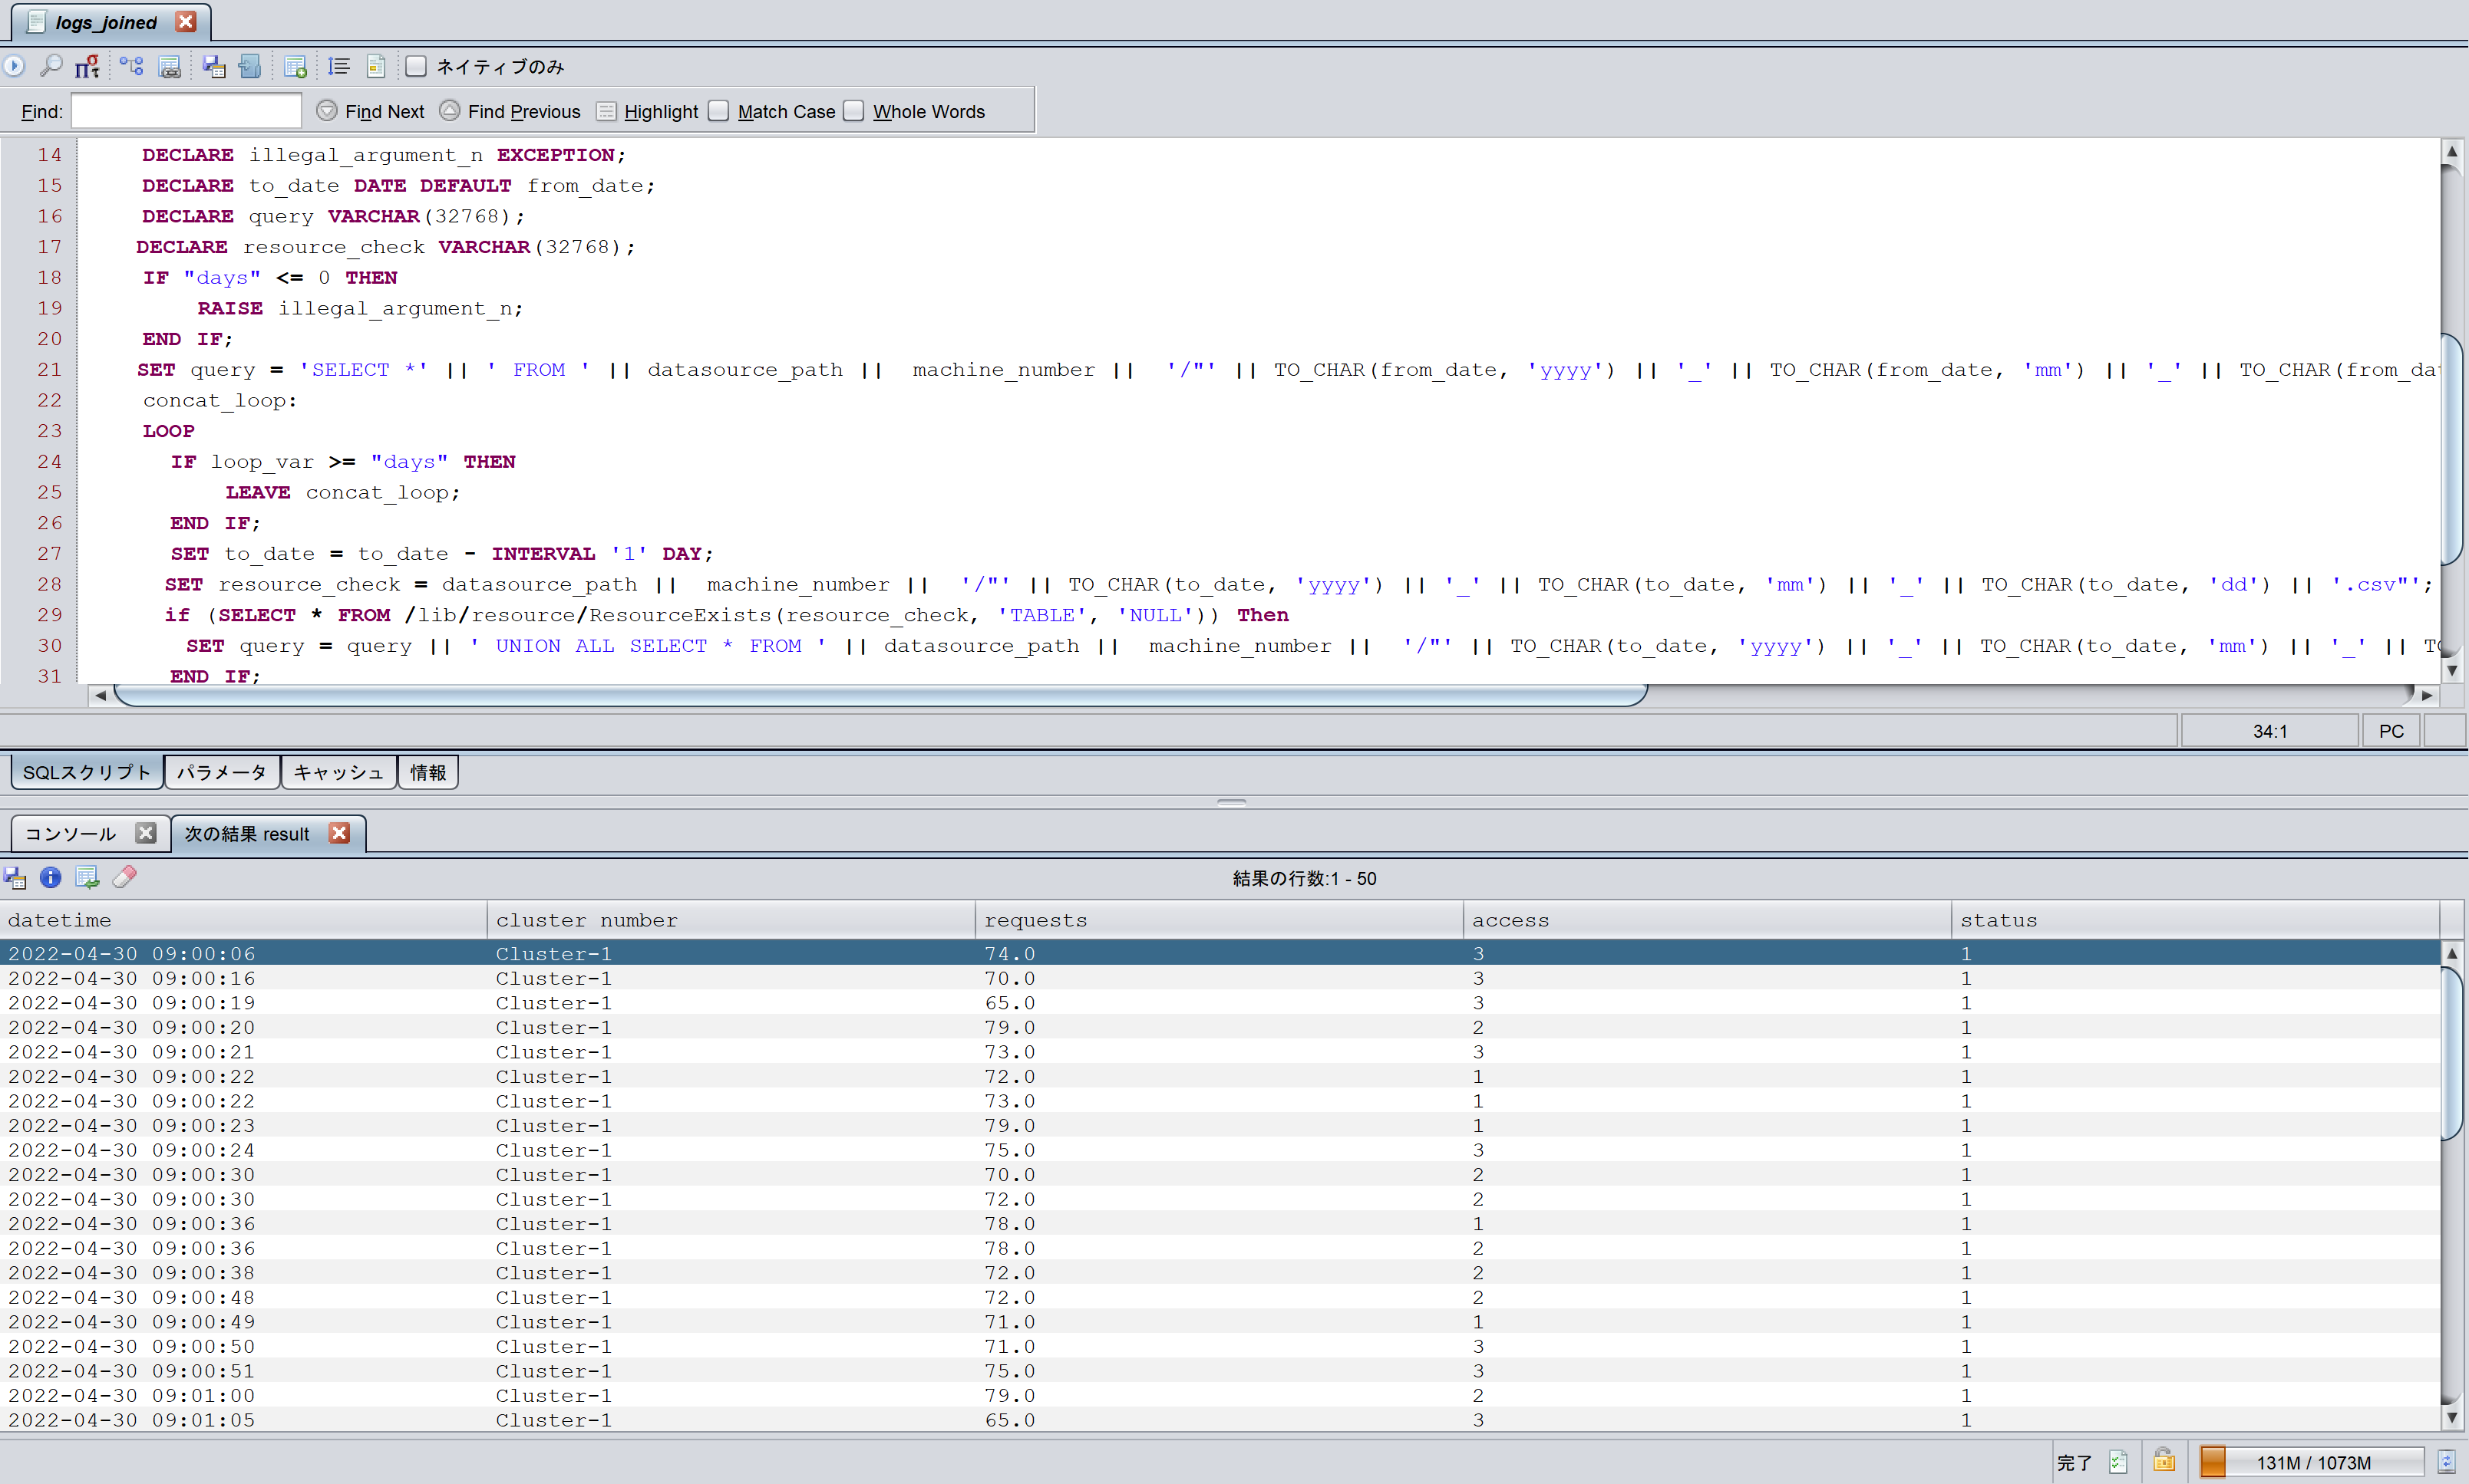Click the table with green plus icon
This screenshot has width=2469, height=1484.
(295, 66)
